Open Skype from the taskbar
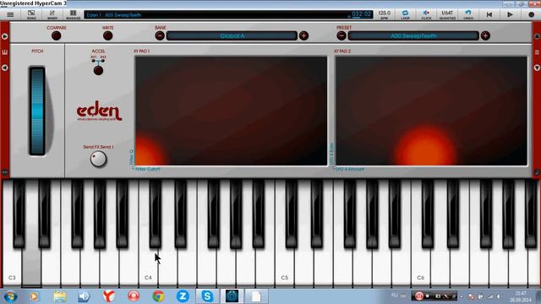Screen dimensions: 541x304 click(207, 296)
